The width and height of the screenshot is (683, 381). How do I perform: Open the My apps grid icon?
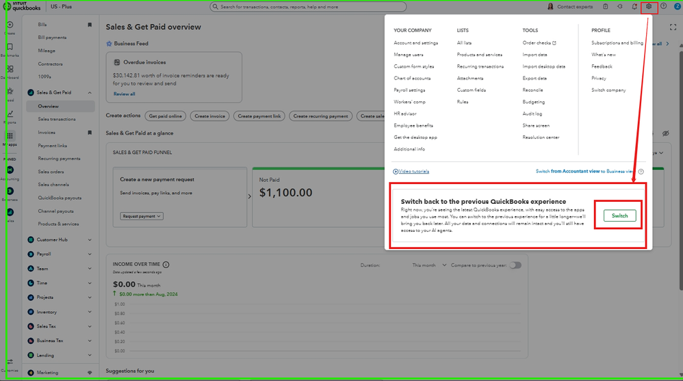[x=10, y=136]
